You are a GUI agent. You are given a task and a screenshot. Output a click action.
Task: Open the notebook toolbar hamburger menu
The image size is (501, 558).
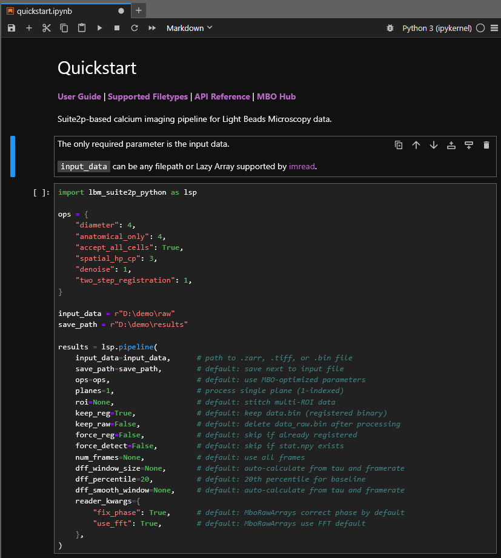[494, 28]
